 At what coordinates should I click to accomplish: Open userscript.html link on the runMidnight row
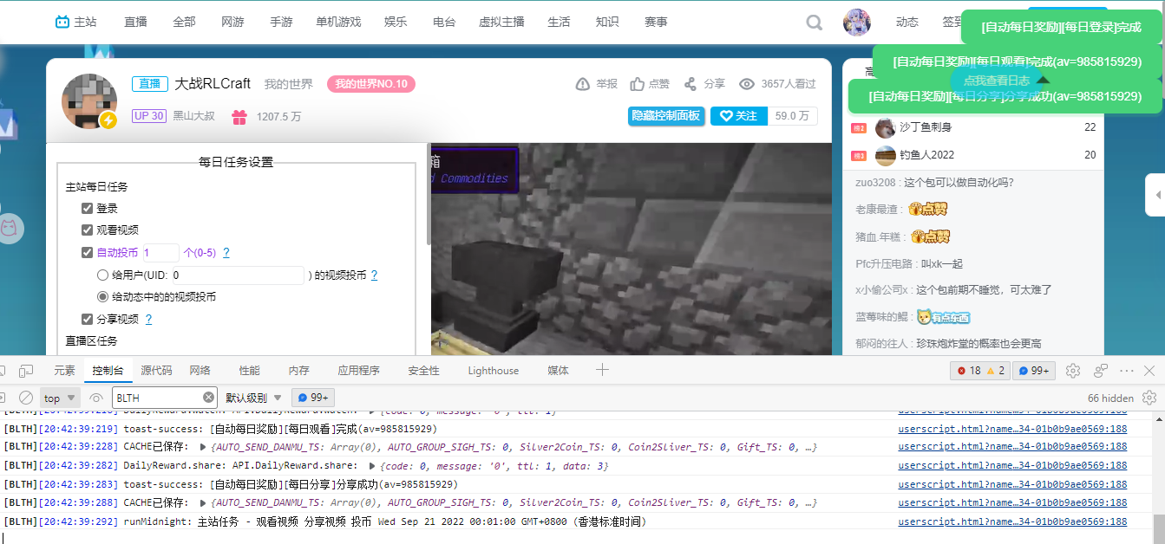coord(1012,521)
